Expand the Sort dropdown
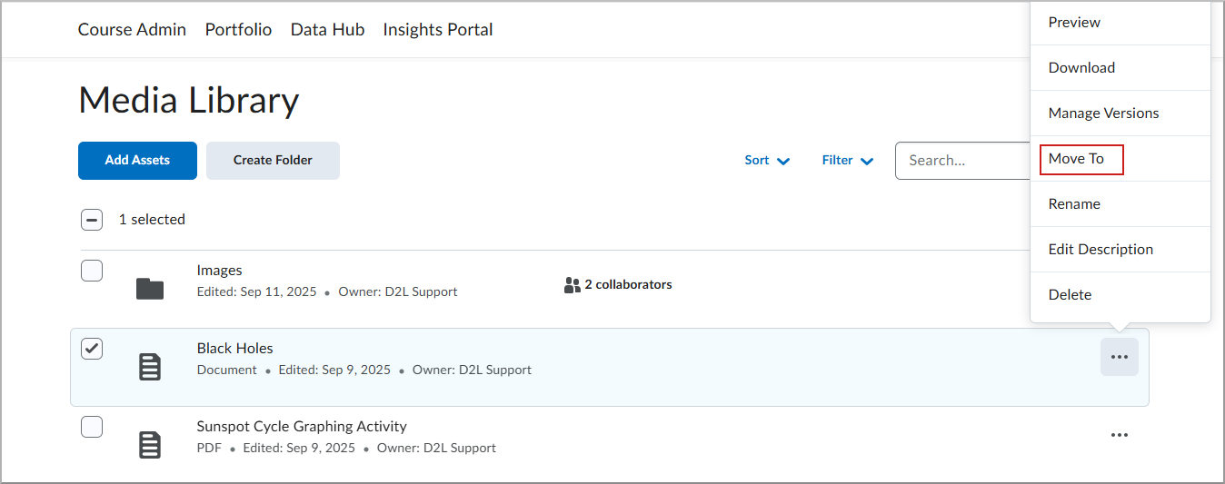Screen dimensions: 1225x484 (767, 161)
